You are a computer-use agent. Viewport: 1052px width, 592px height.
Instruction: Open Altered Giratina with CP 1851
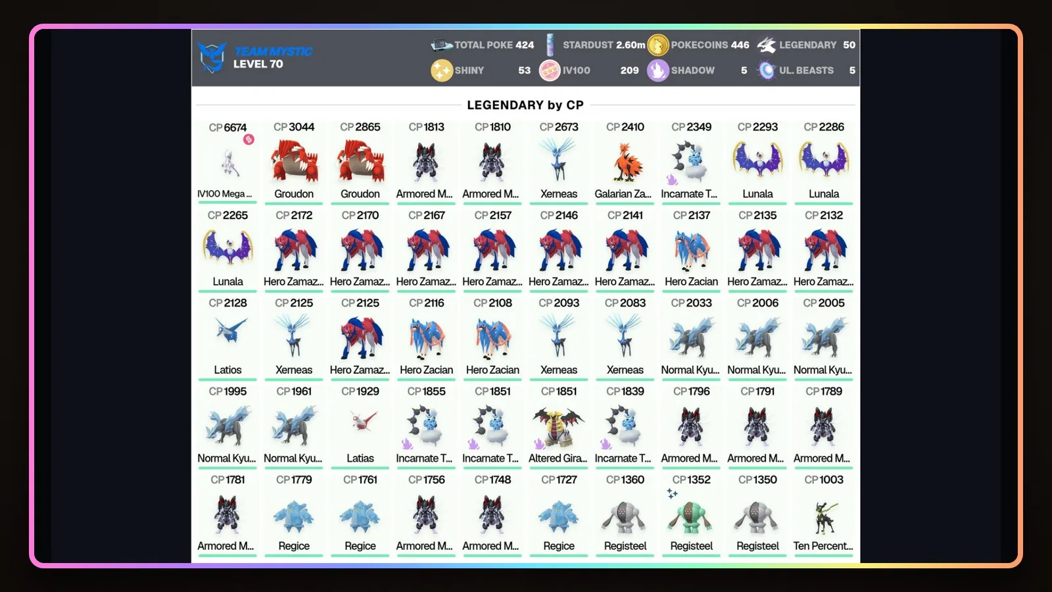(x=559, y=426)
